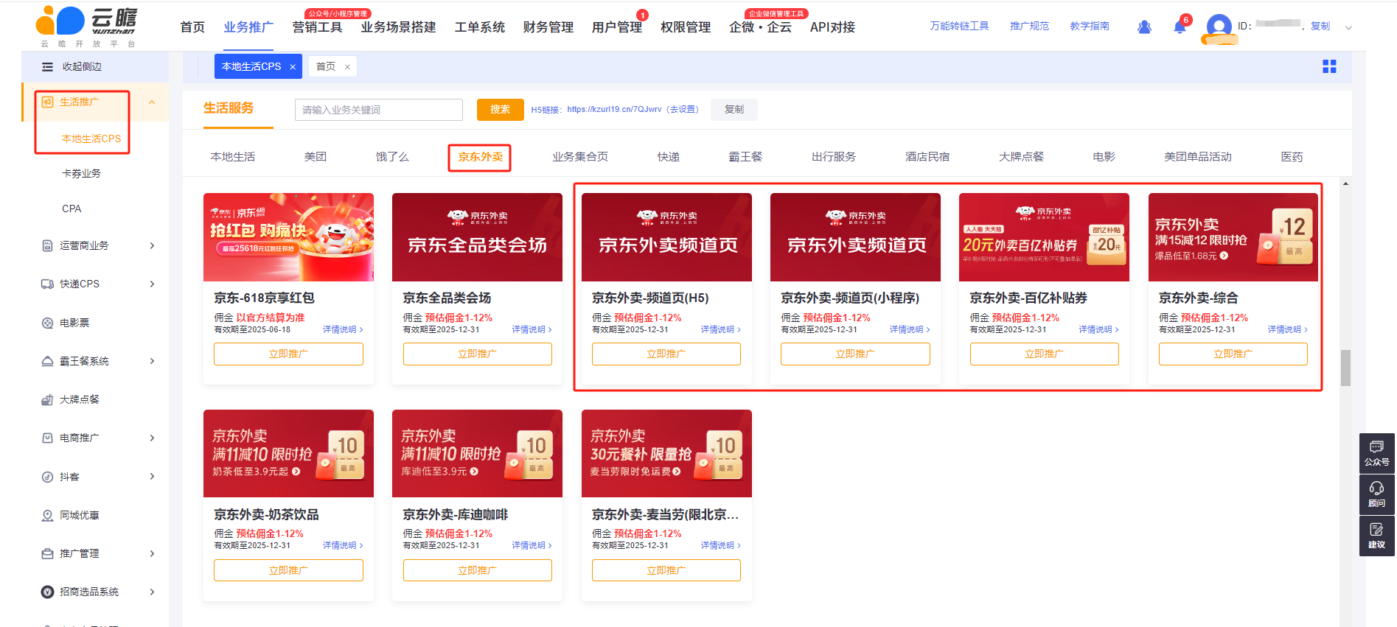Screen dimensions: 1397x627
Task: Switch to the 美团 category tab
Action: click(316, 157)
